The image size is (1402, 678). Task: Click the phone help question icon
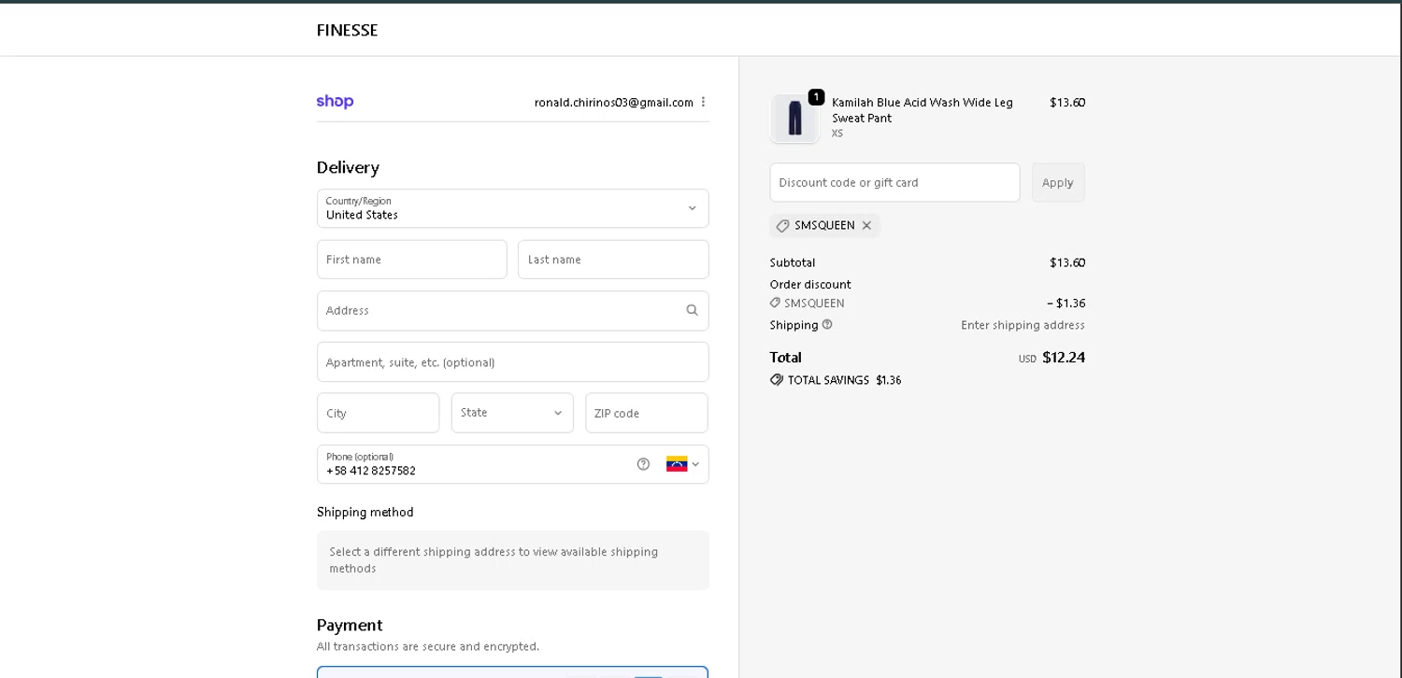click(x=643, y=464)
